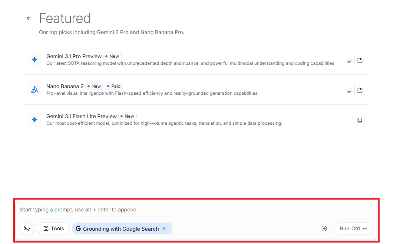Open the side panel icon for Gemini 3.1 Pro Preview
The width and height of the screenshot is (397, 244).
360,60
